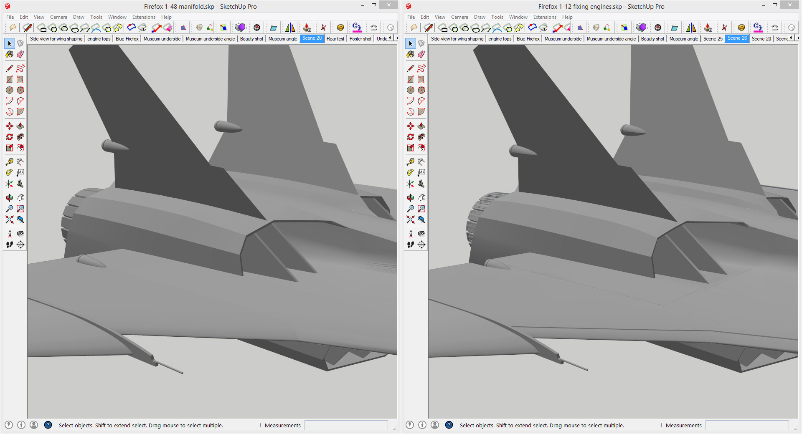Choose Zoom Extents tool in right window
This screenshot has width=802, height=434.
[x=411, y=219]
